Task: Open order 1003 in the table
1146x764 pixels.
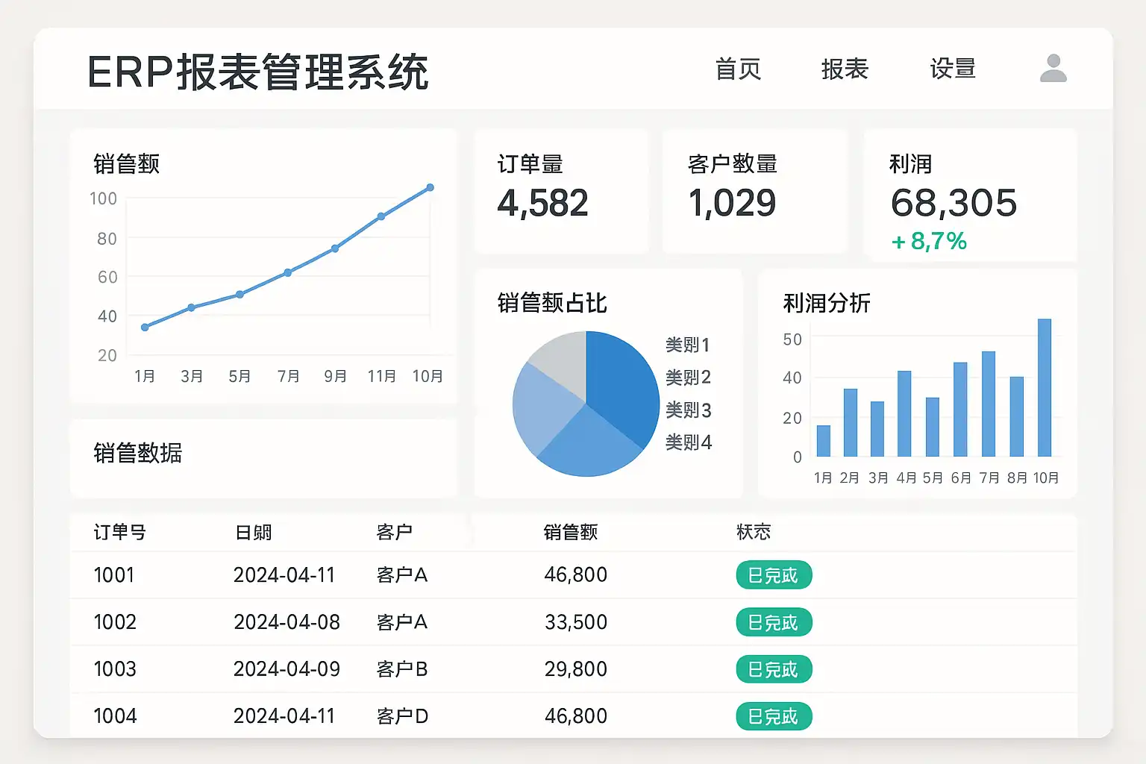Action: click(x=115, y=668)
